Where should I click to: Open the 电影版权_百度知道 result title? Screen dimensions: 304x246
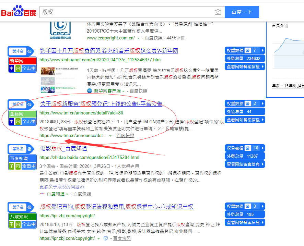63,148
